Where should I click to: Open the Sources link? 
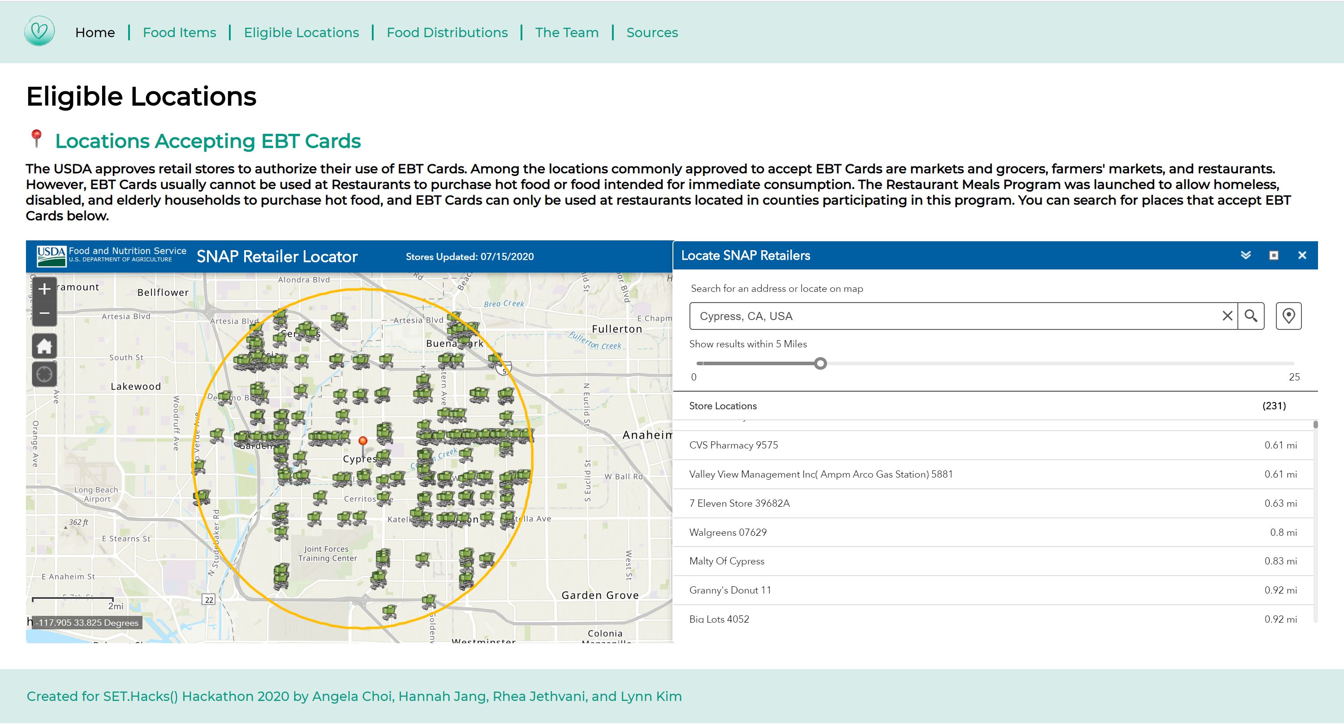pyautogui.click(x=652, y=32)
